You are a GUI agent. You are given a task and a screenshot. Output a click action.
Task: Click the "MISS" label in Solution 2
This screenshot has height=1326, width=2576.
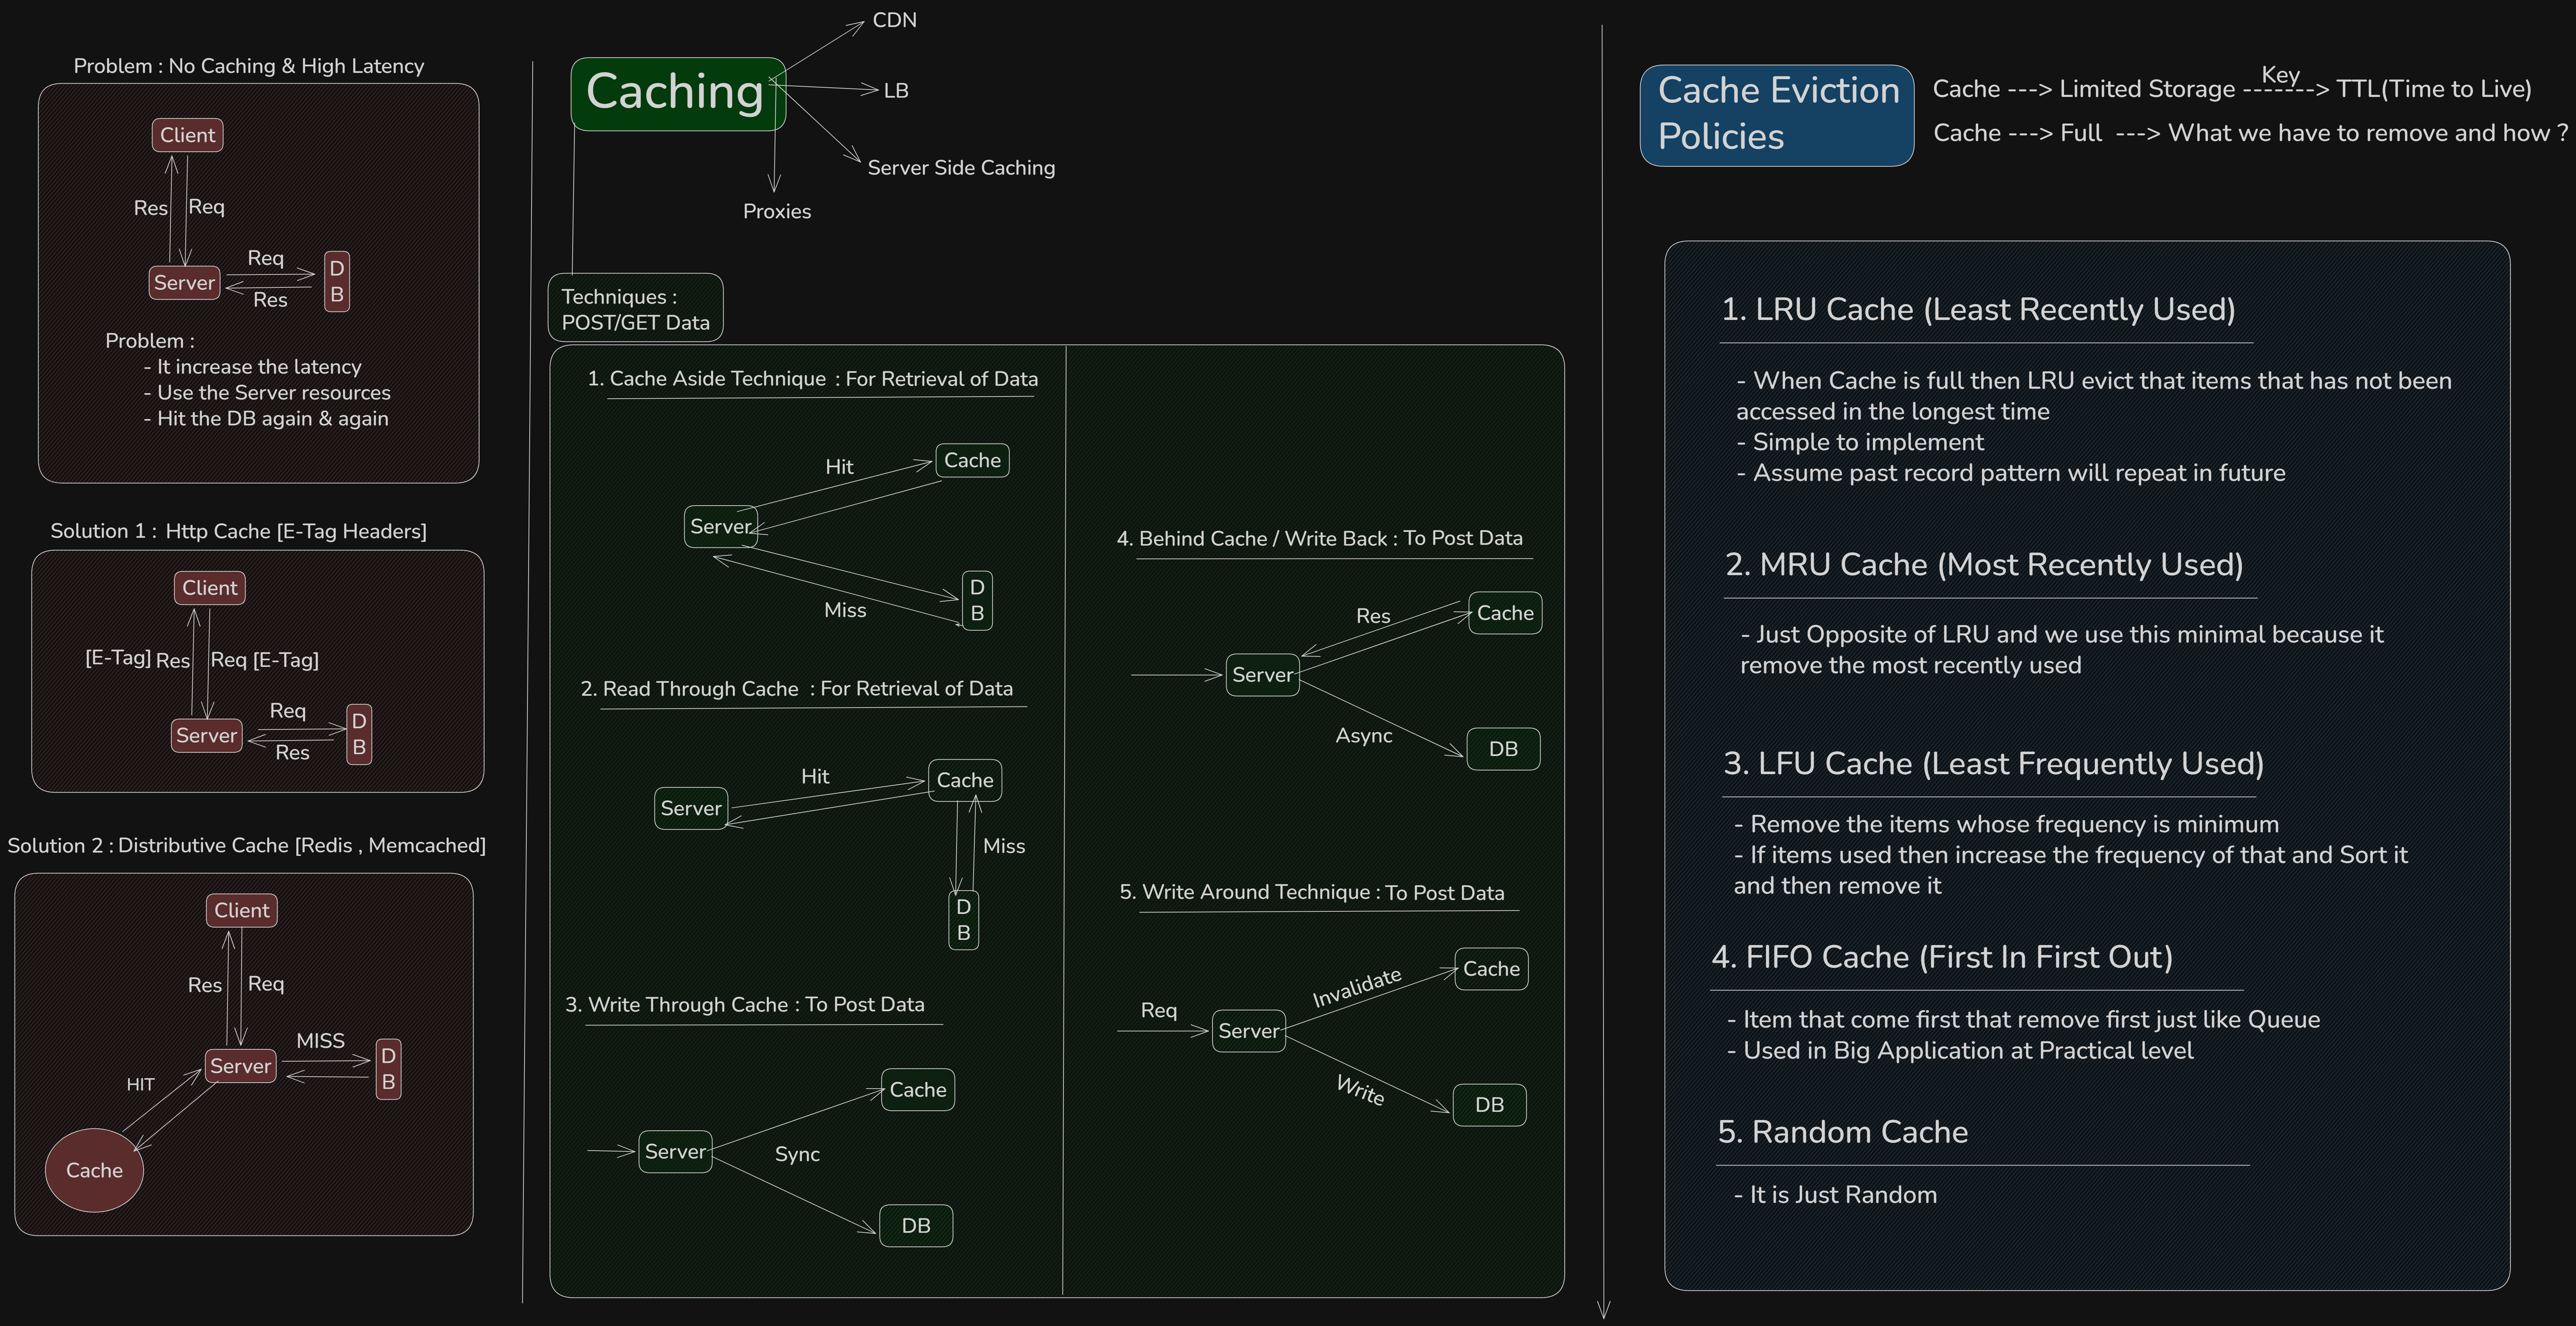click(321, 1041)
